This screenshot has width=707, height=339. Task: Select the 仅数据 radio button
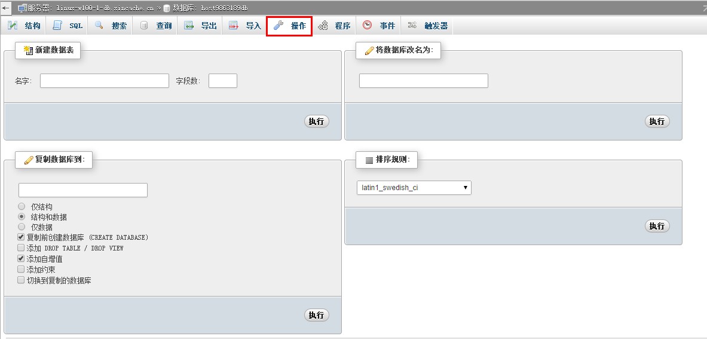pyautogui.click(x=22, y=227)
